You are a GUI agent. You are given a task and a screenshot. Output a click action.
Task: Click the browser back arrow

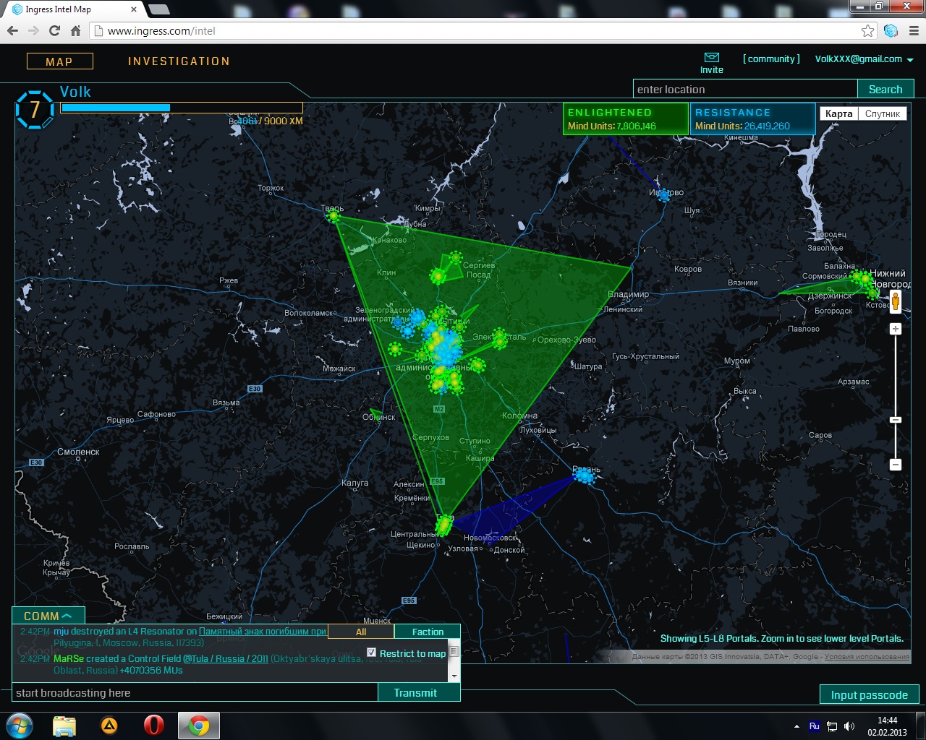pyautogui.click(x=12, y=30)
